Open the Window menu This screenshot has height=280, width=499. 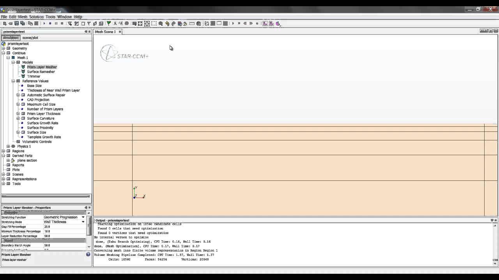pos(64,17)
